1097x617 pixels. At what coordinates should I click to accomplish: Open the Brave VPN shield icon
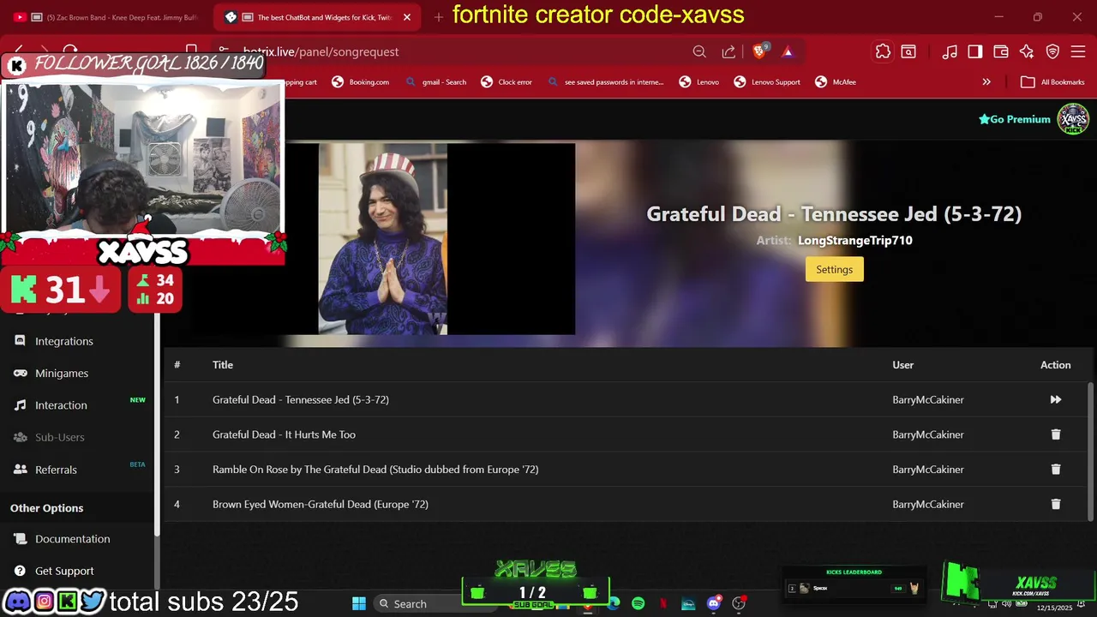tap(1052, 51)
